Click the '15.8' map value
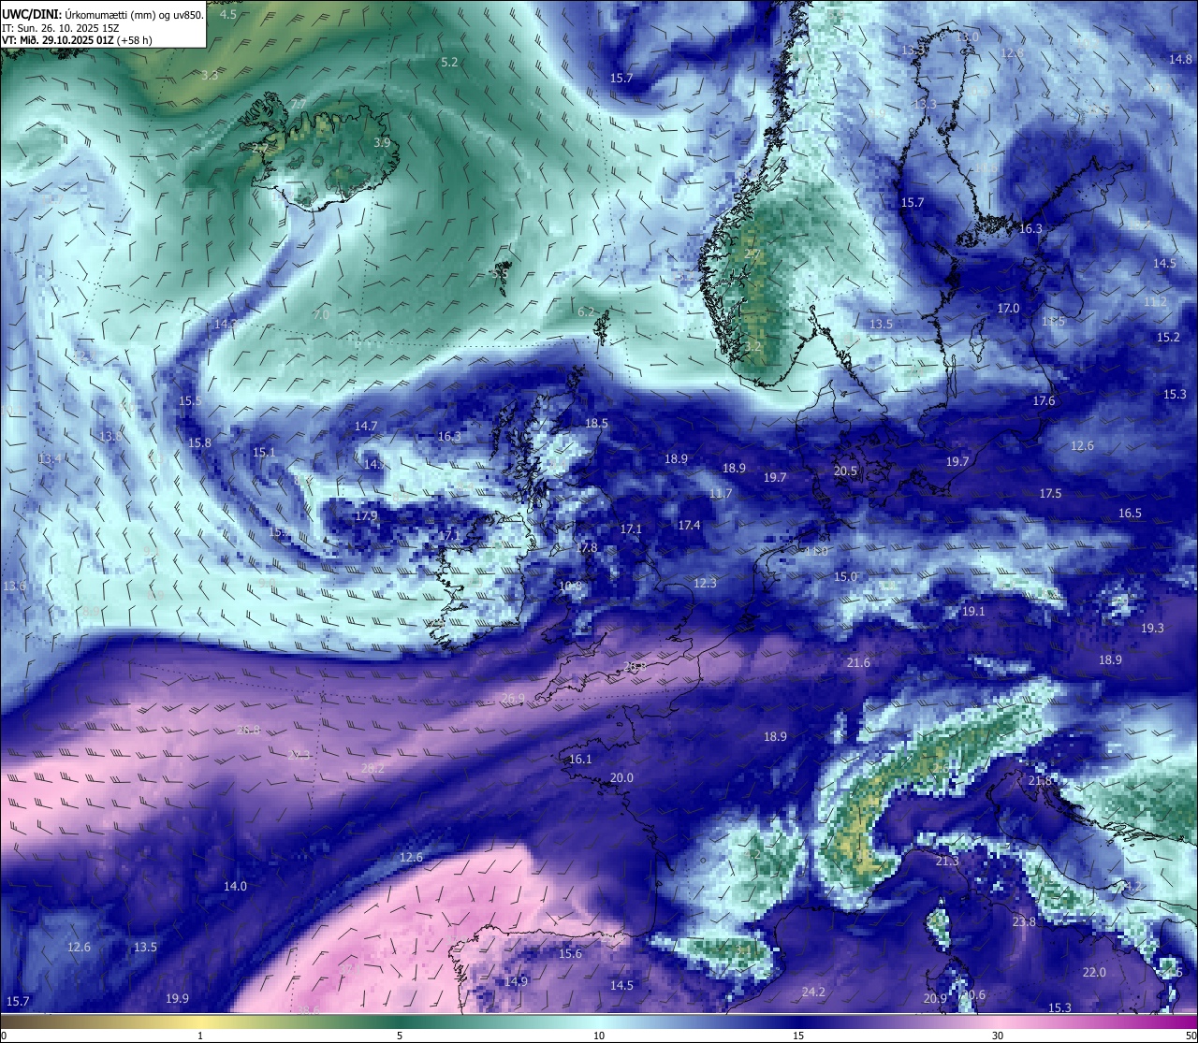Viewport: 1198px width, 1043px height. pyautogui.click(x=199, y=442)
